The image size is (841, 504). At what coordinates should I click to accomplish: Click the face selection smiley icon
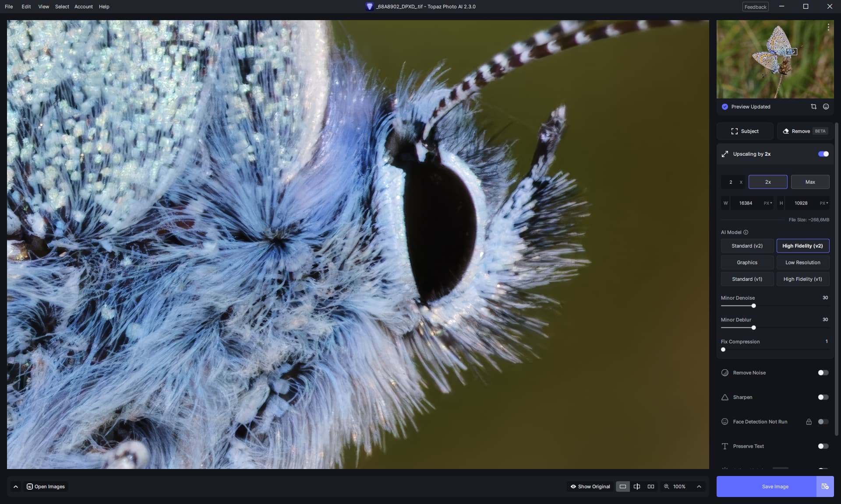coord(826,107)
